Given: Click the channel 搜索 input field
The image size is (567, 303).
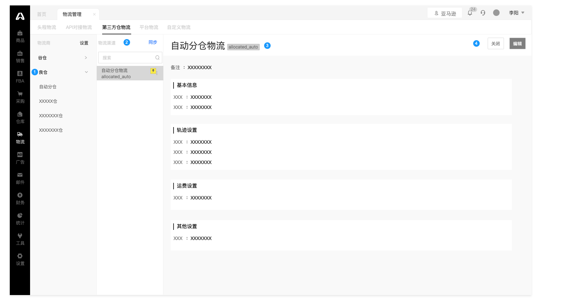Looking at the screenshot, I should (x=130, y=58).
